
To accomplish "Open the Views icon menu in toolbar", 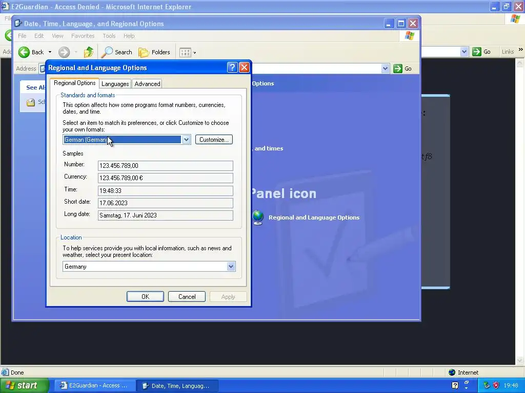I will 185,53.
